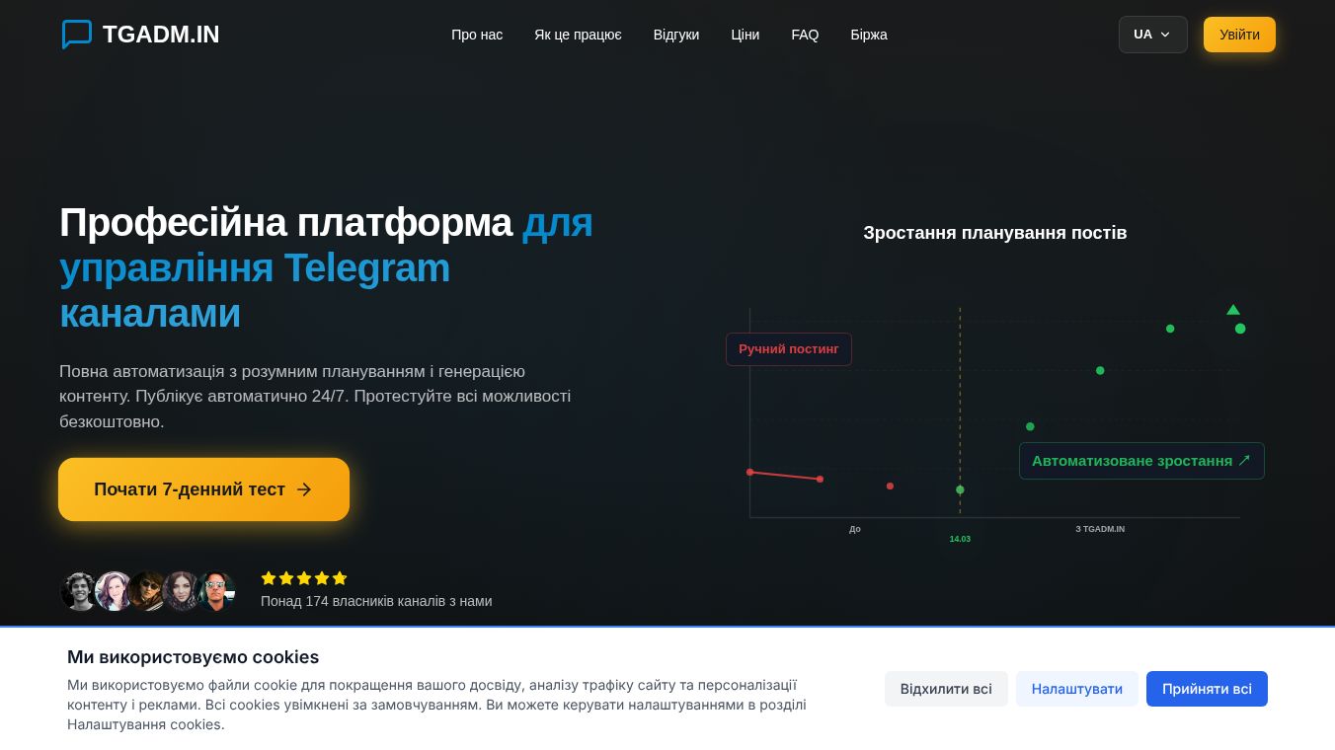This screenshot has width=1335, height=750.
Task: Open the Відгуки nav link
Action: (676, 35)
